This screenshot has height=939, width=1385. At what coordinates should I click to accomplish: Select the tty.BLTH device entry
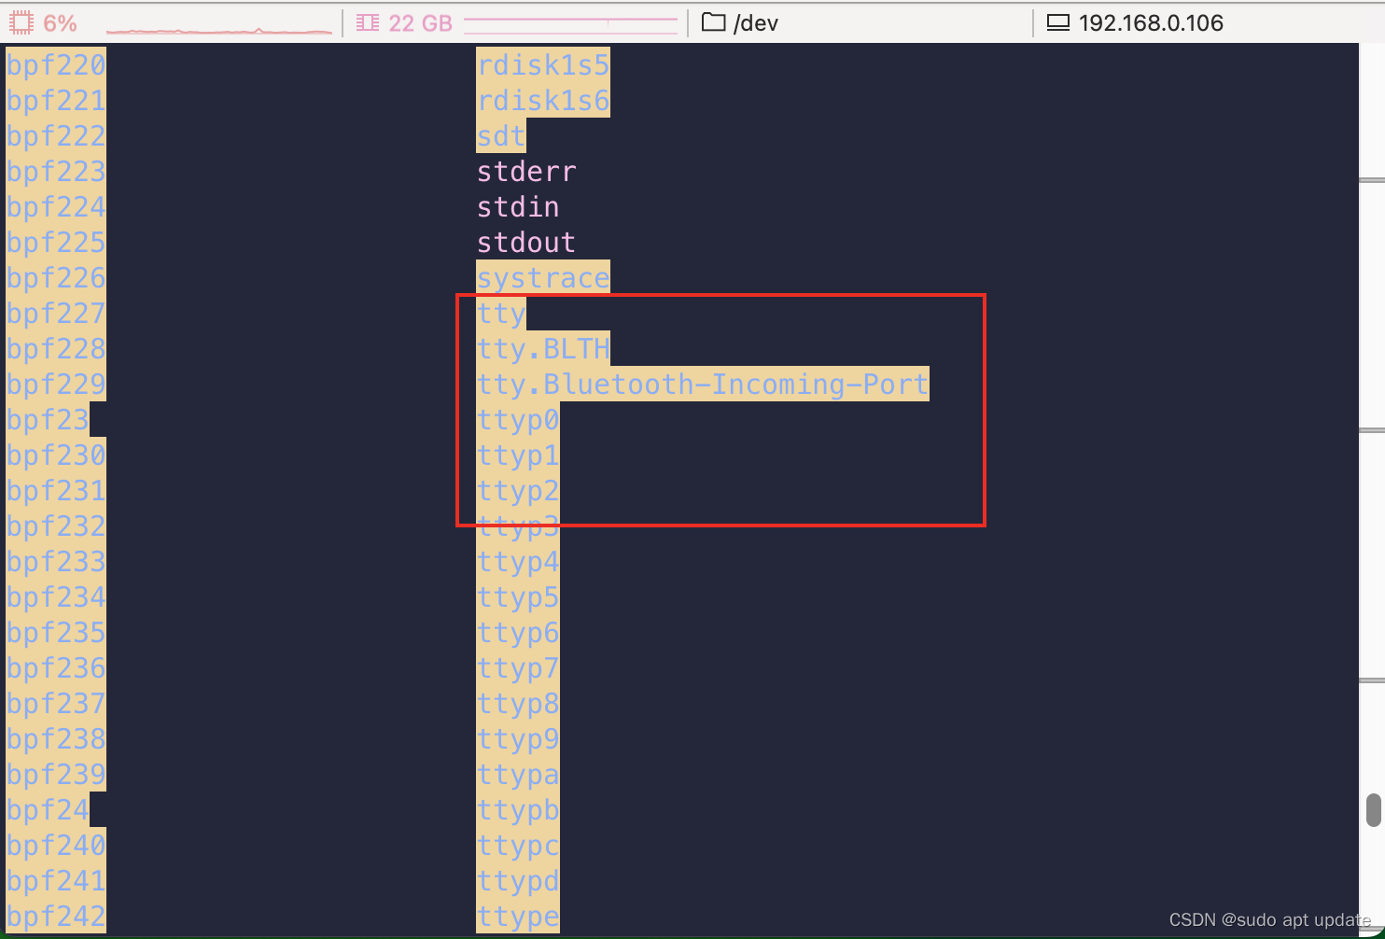click(544, 348)
